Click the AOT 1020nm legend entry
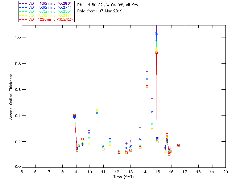Viewport: 232px width, 186px height. (46, 19)
